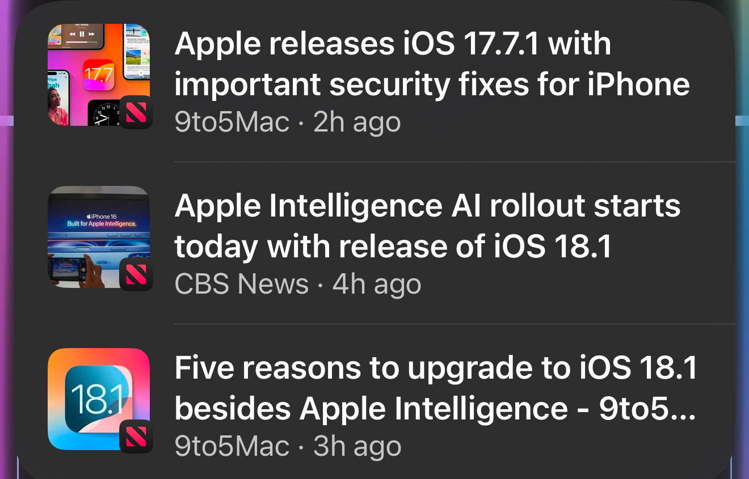
Task: Click the pause control in the first thumbnail
Action: 82,34
